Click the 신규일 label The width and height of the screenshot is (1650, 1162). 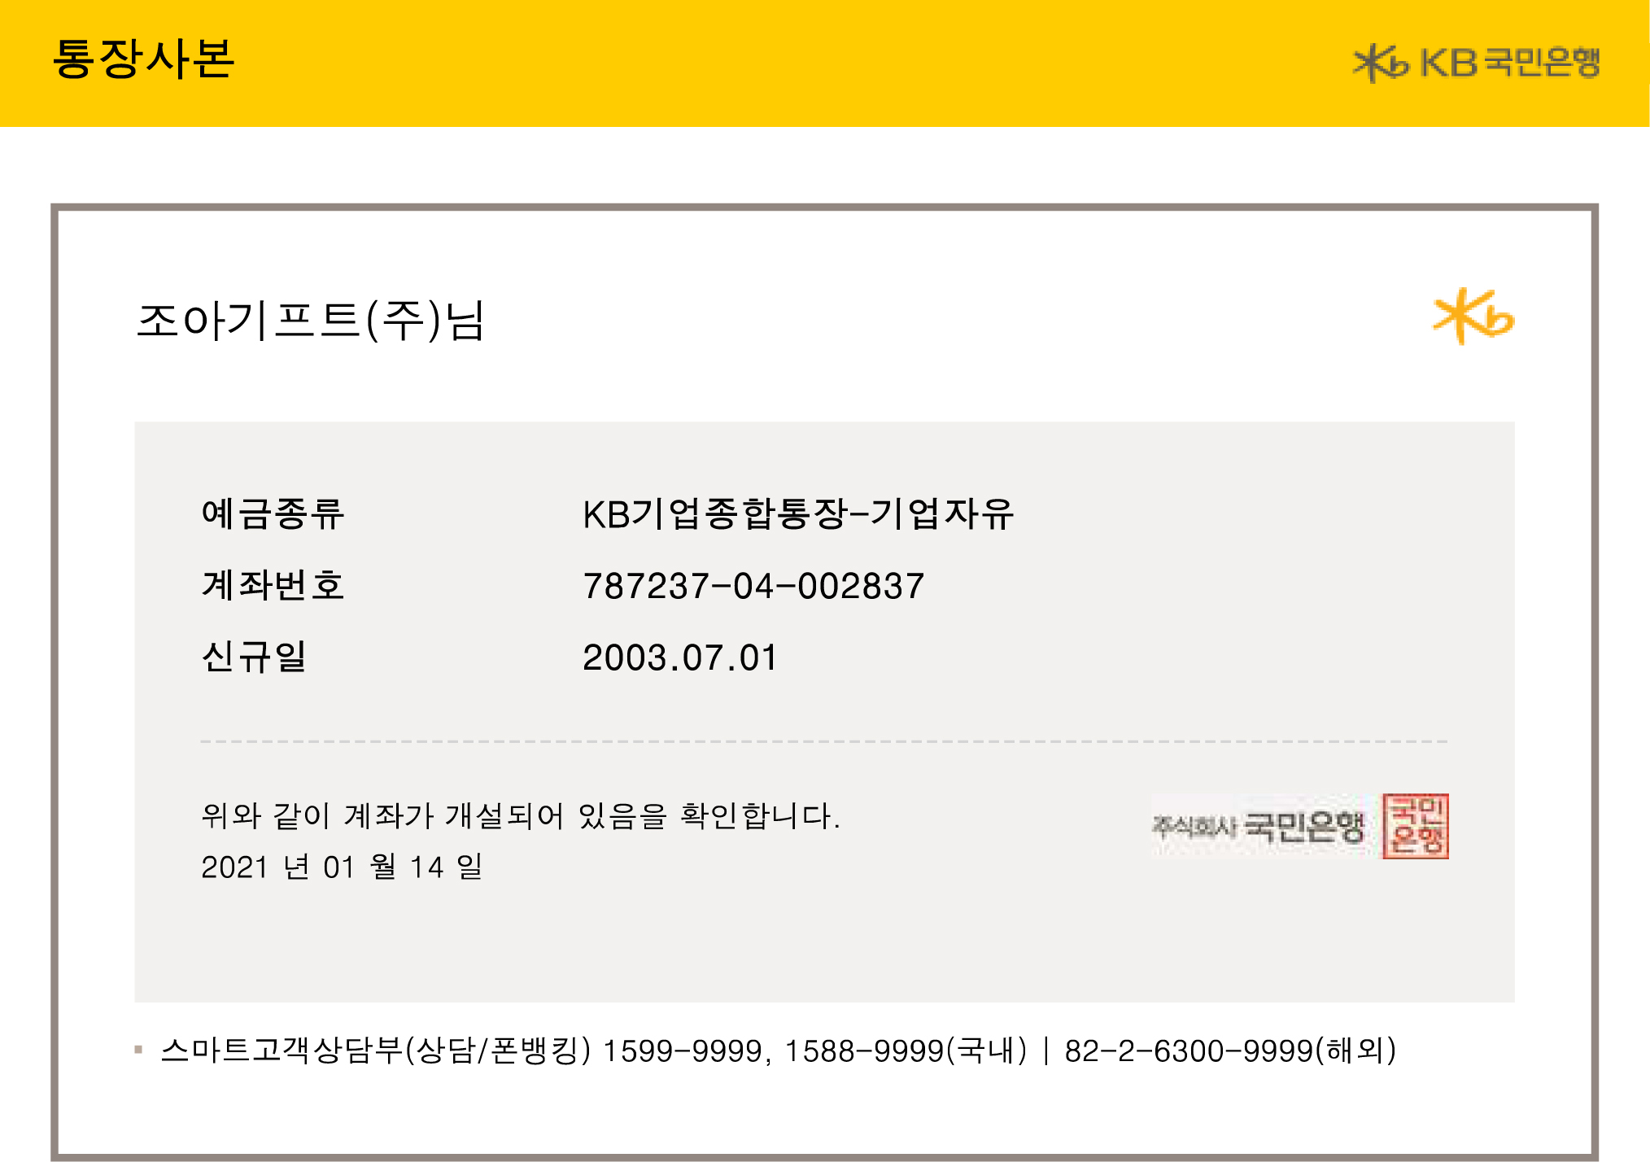[254, 657]
